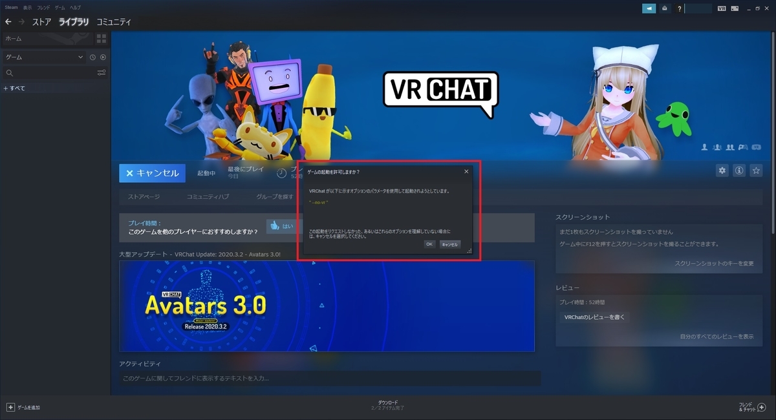Open グループを探す link

pos(275,196)
